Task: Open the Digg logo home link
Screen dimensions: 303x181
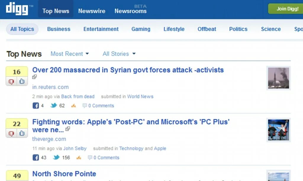Action: click(x=17, y=9)
